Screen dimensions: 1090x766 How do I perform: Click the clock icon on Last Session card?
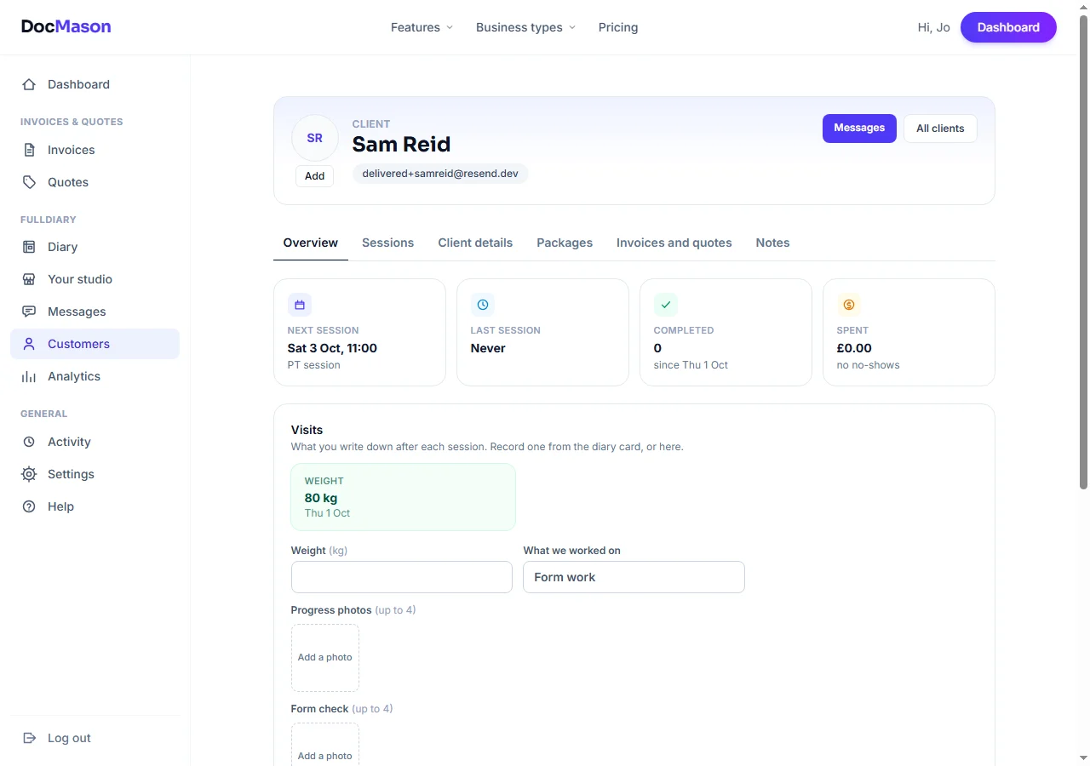tap(483, 305)
